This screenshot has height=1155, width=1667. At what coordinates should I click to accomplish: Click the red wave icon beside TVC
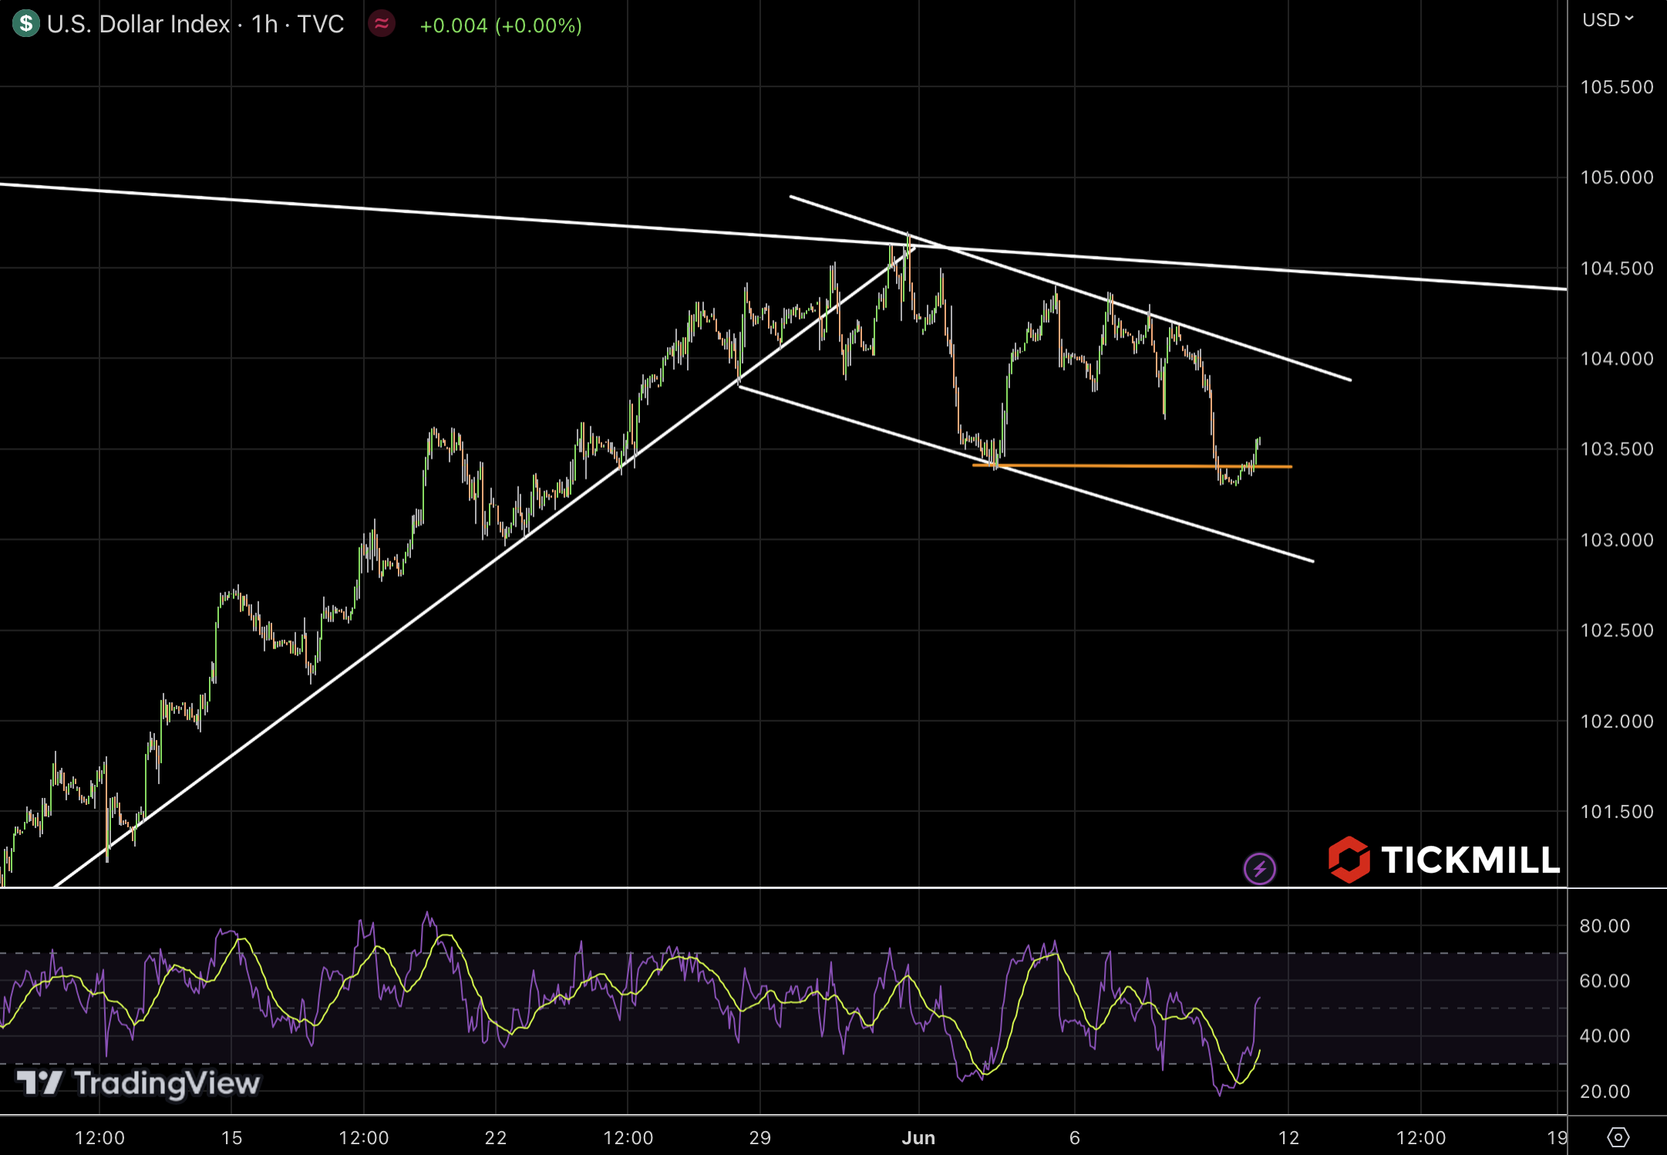(x=381, y=24)
